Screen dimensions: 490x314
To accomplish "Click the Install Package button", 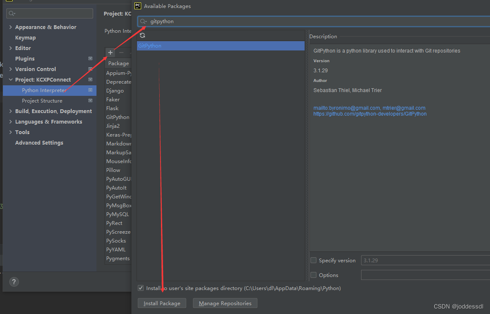I will pos(162,303).
